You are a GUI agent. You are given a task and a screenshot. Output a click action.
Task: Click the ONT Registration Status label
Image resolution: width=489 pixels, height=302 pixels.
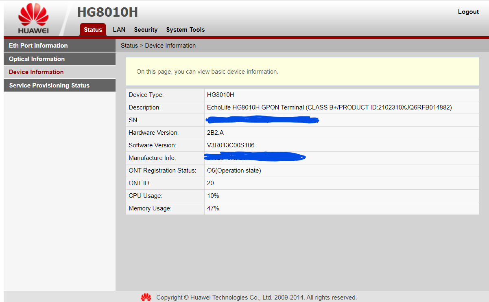(162, 171)
